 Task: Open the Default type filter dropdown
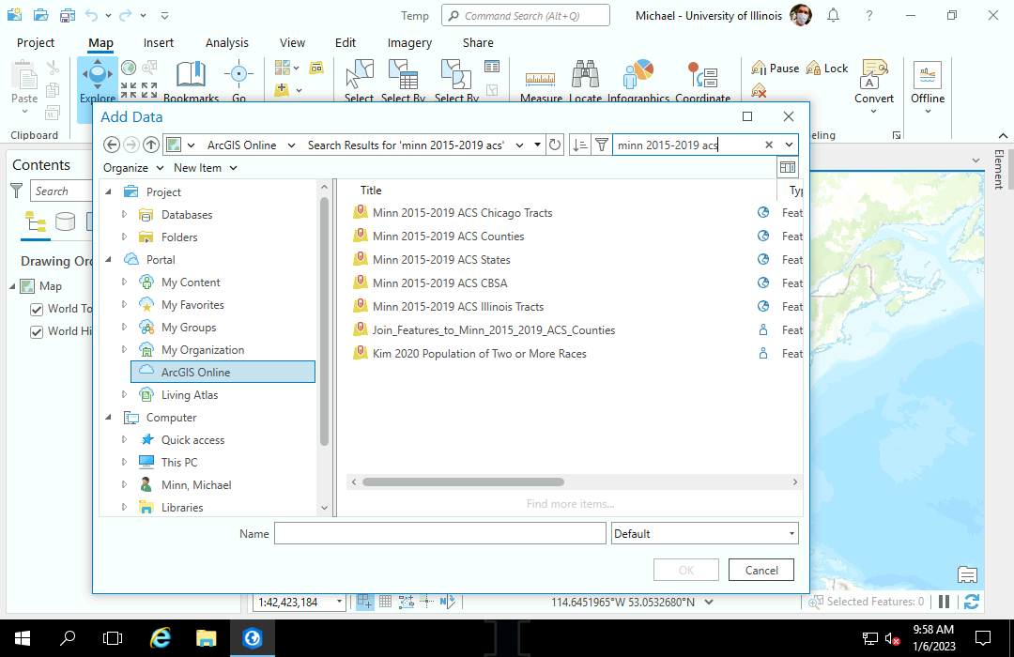(x=704, y=533)
